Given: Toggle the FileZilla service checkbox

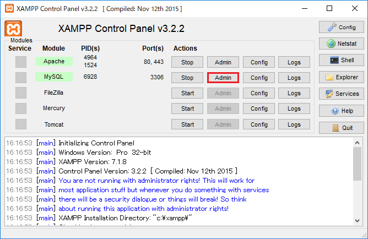Looking at the screenshot, I should pos(21,93).
